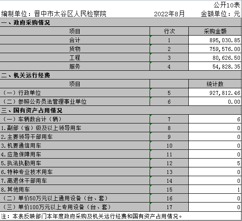Click the 服务 amount cell 54,828.35
This screenshot has height=221, width=242.
(x=215, y=66)
